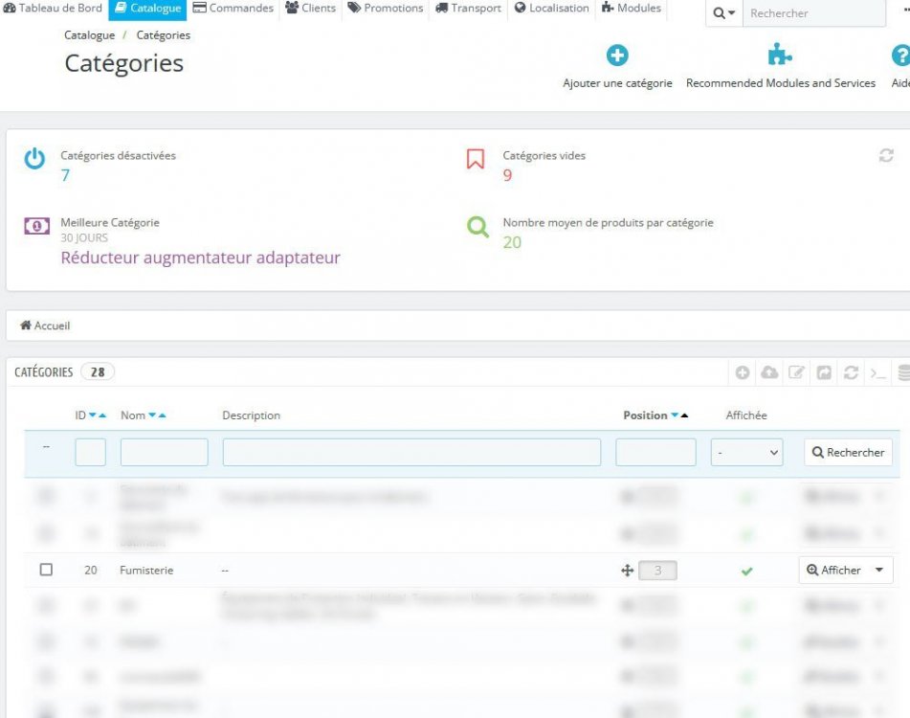Follow the Catalogue breadcrumb link
Screen dimensions: 910x718
point(89,35)
